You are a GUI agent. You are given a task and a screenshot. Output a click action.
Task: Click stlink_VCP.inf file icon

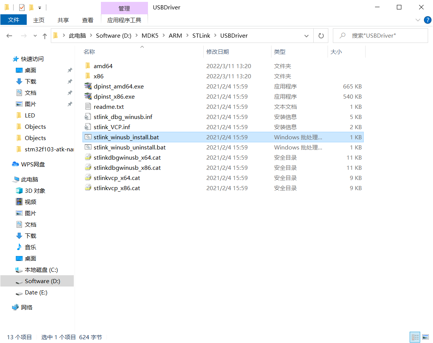click(x=88, y=127)
